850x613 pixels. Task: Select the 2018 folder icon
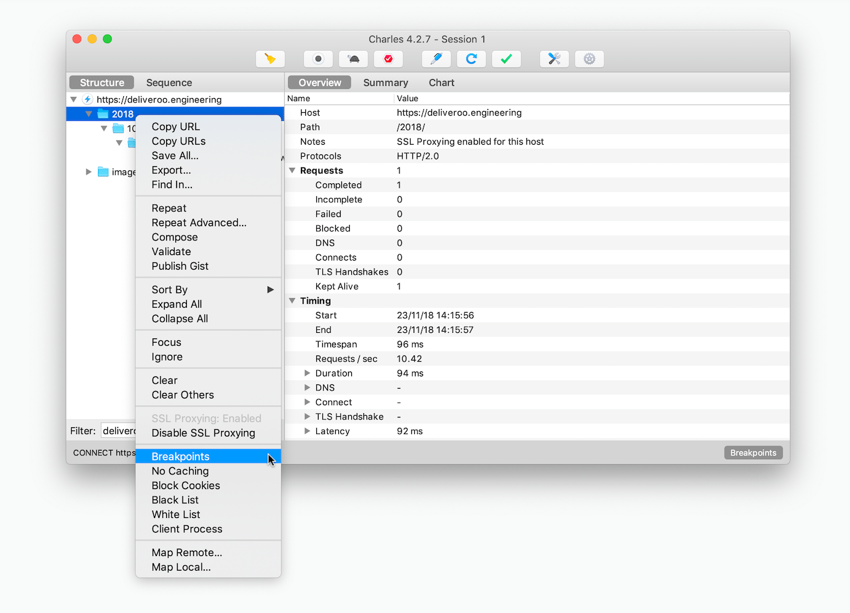[103, 114]
